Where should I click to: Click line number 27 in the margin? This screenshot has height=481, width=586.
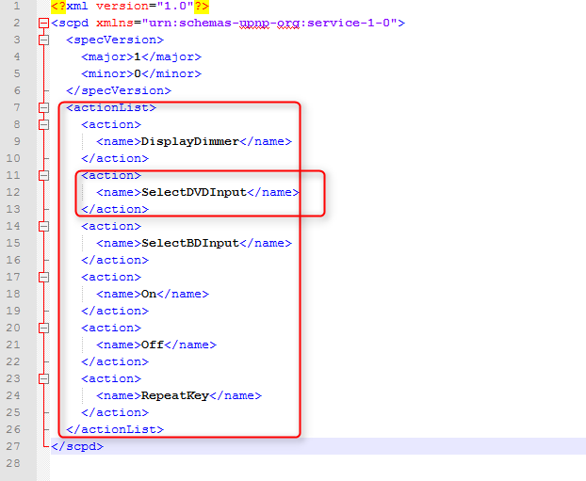13,446
